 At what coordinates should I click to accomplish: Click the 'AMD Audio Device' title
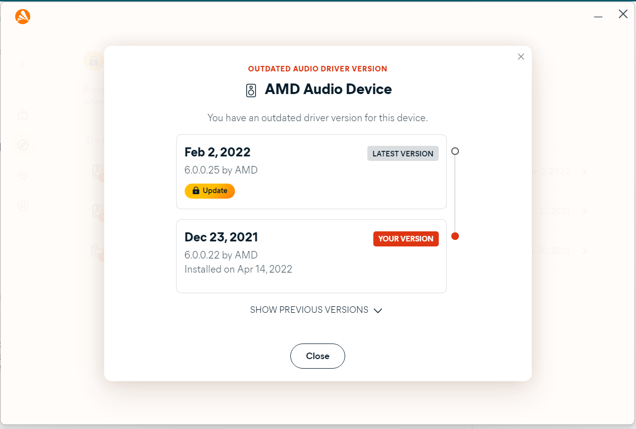328,90
